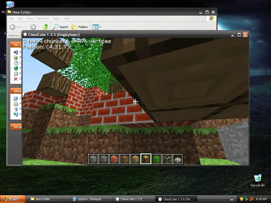The height and width of the screenshot is (203, 271).
Task: Select the log block in hotbar
Action: pyautogui.click(x=146, y=159)
